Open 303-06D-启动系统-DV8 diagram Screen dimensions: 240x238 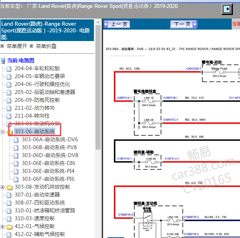pyautogui.click(x=50, y=156)
